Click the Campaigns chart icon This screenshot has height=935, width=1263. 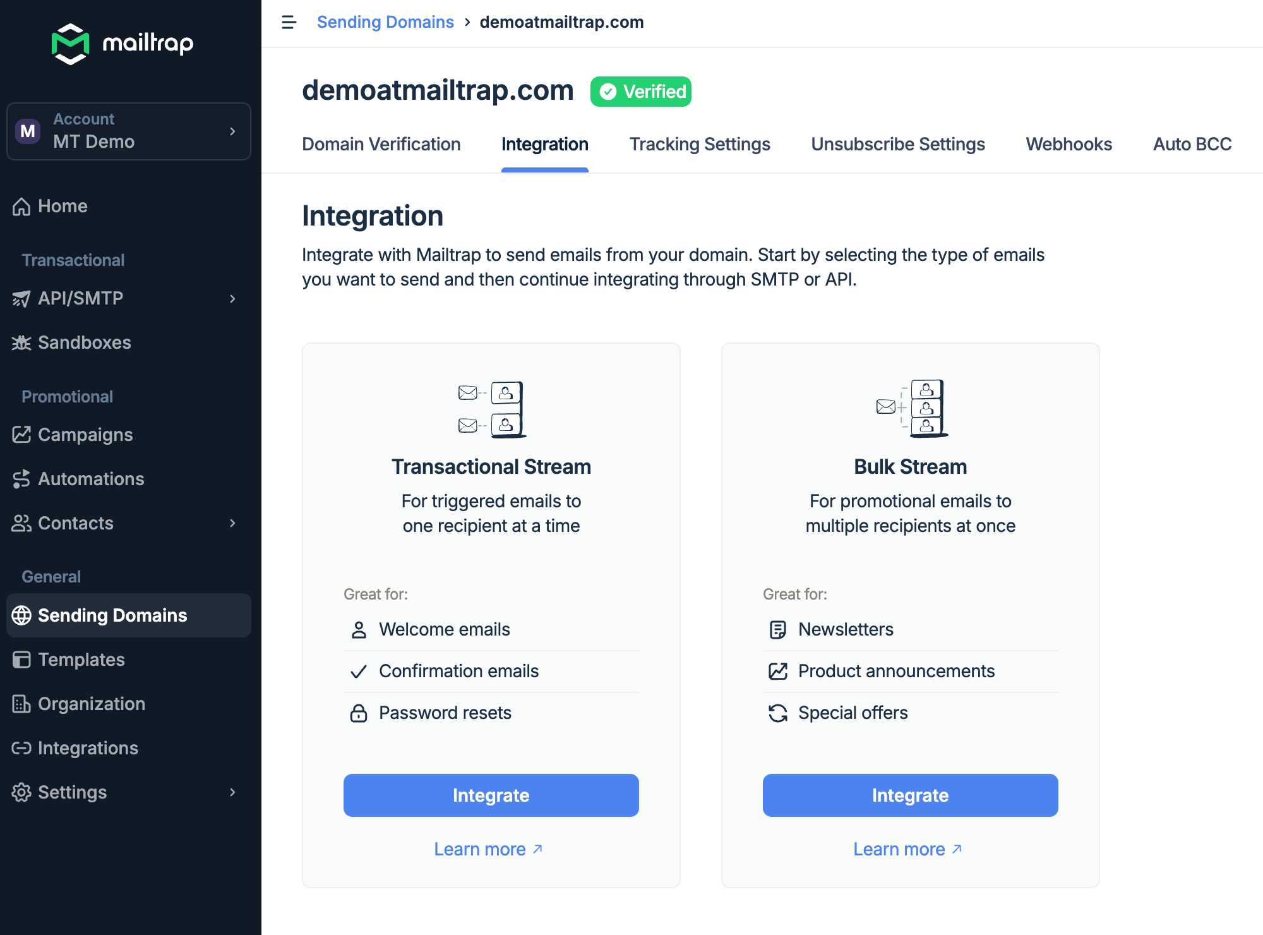[x=21, y=435]
